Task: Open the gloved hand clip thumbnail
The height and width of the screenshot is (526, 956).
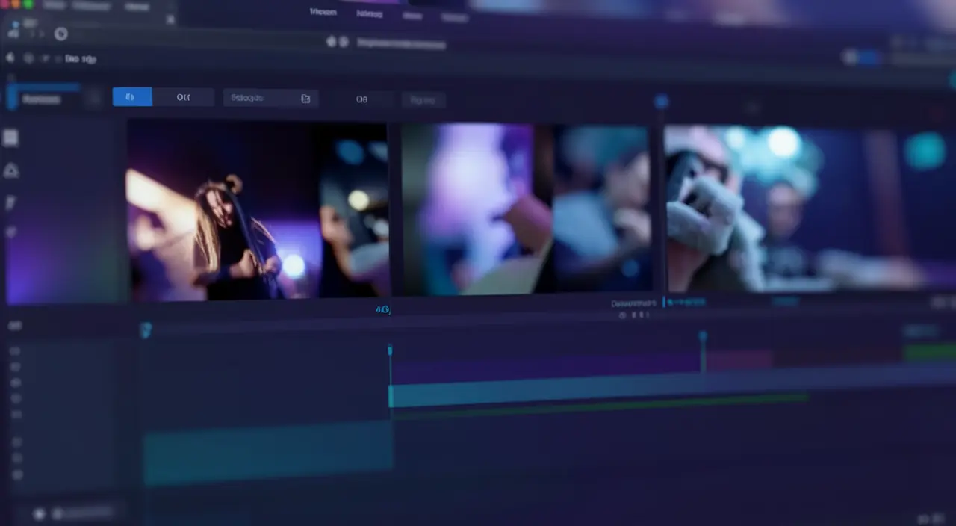Action: pos(810,208)
